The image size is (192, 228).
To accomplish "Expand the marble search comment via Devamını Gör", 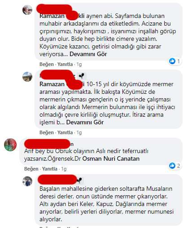I will click(85, 123).
